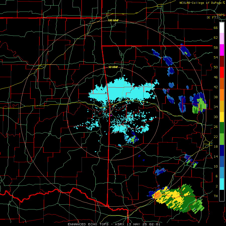Click the "KSRX" station identifier in caption
This screenshot has width=226, height=226.
click(x=120, y=224)
